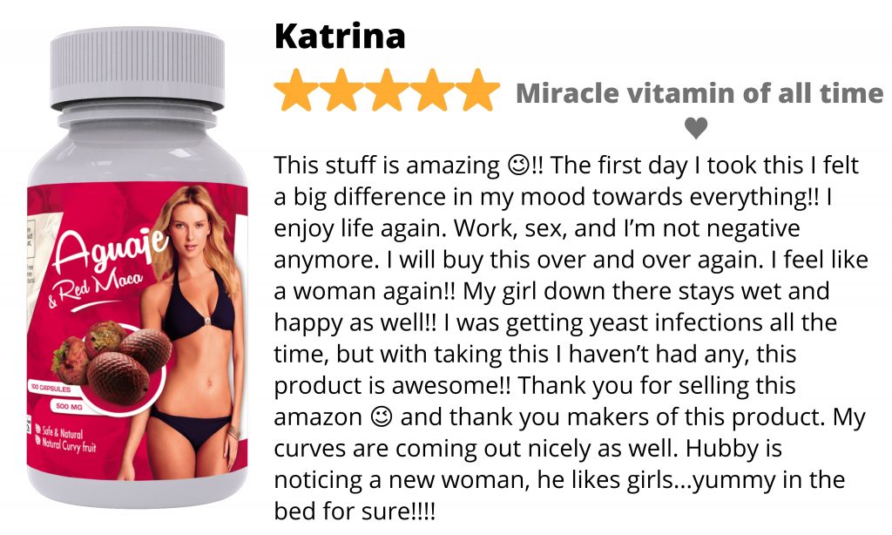The height and width of the screenshot is (535, 892).
Task: Click the first gold rating star
Action: tap(296, 90)
